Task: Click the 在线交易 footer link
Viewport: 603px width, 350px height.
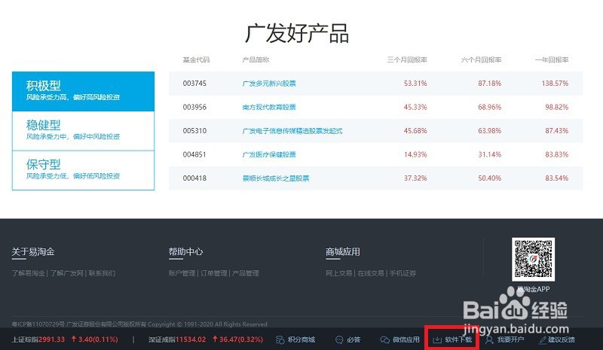Action: coord(371,273)
